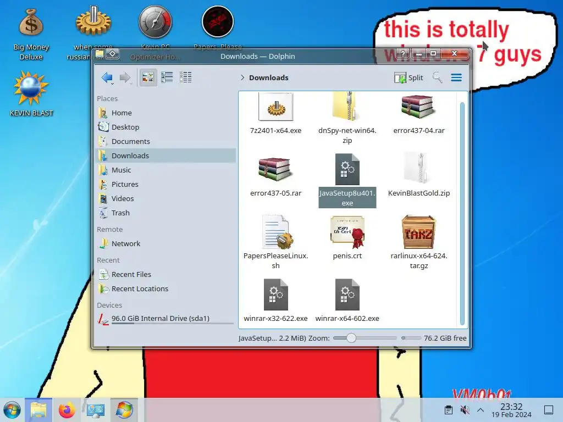Click the free disk space bar

(x=411, y=338)
